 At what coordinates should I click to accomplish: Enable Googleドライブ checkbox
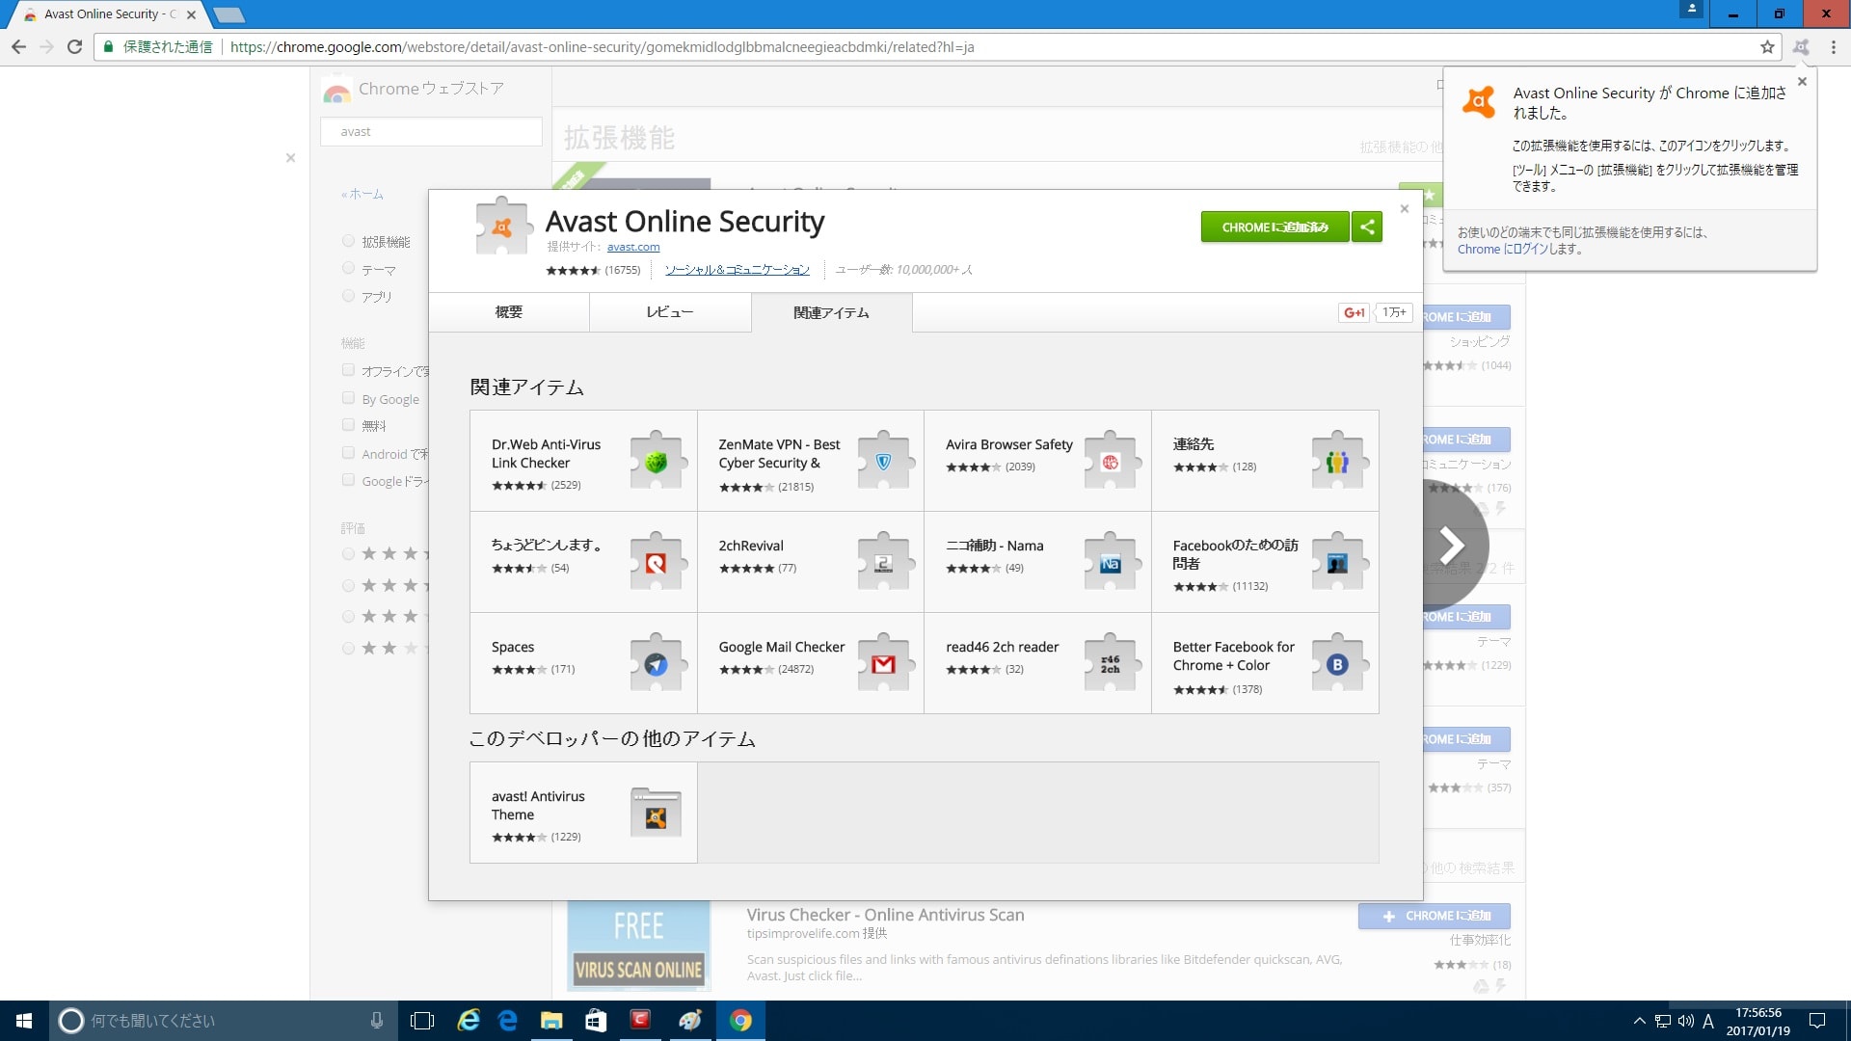[x=348, y=480]
